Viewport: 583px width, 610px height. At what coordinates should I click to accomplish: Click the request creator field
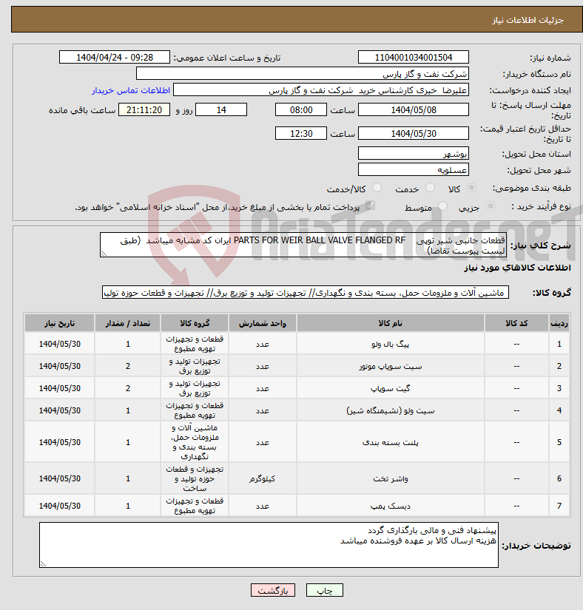click(321, 90)
